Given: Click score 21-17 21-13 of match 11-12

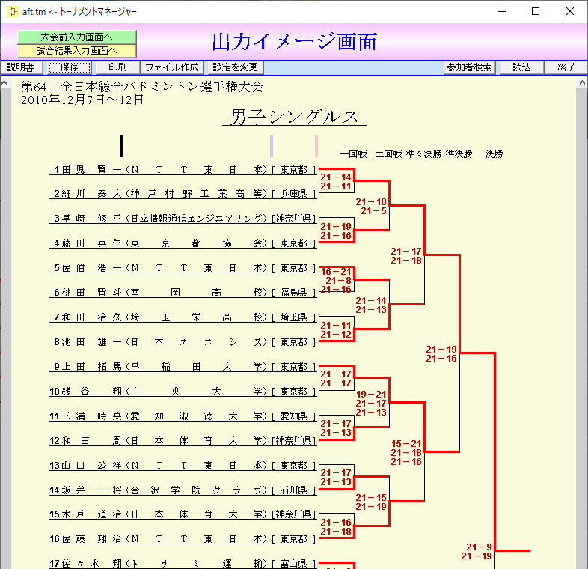Looking at the screenshot, I should click(336, 428).
